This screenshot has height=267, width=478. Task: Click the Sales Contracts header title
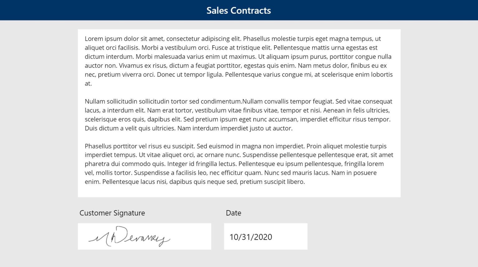click(238, 10)
